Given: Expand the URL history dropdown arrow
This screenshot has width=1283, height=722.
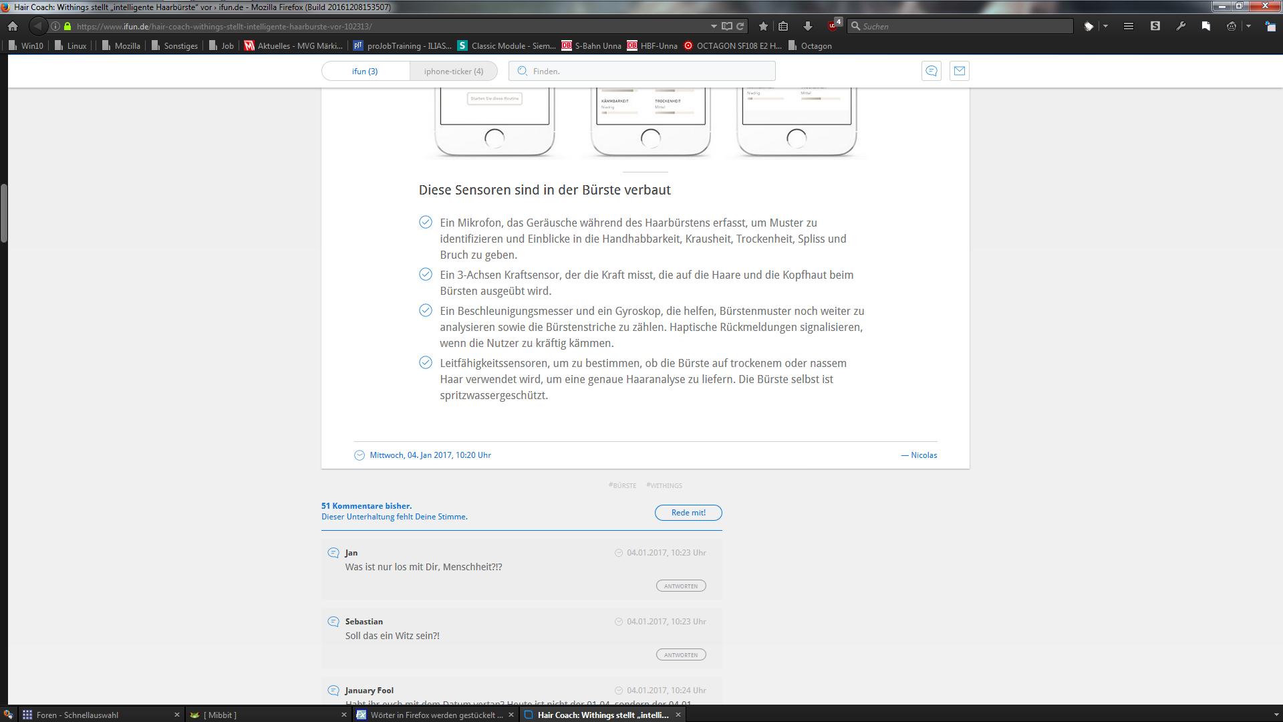Looking at the screenshot, I should [x=714, y=26].
